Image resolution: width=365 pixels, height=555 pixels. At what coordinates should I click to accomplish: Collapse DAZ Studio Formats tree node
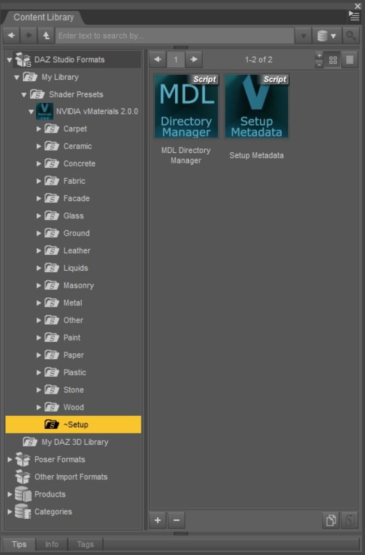pyautogui.click(x=10, y=60)
